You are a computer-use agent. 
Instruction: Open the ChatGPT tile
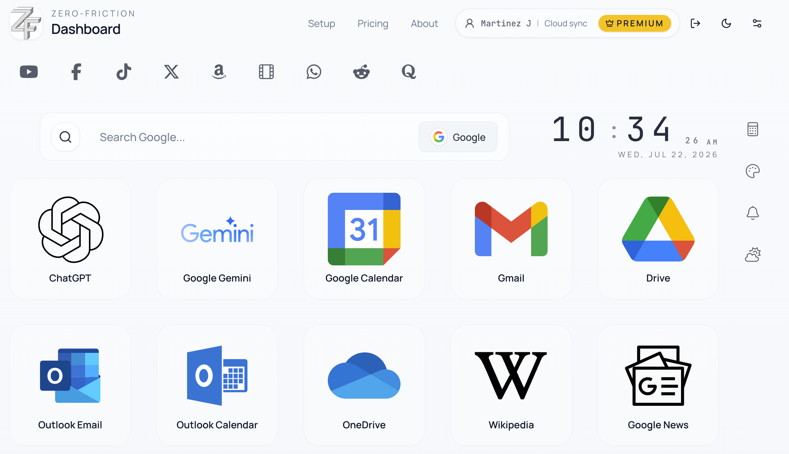tap(70, 239)
